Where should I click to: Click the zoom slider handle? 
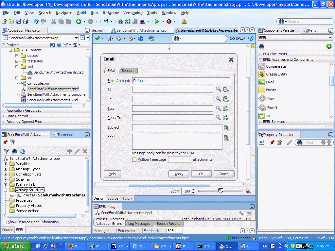[x=220, y=191]
